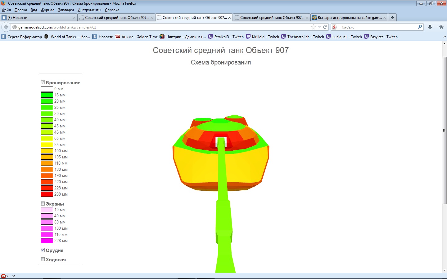Click the browser Back arrow button
The width and height of the screenshot is (447, 279).
(x=6, y=27)
